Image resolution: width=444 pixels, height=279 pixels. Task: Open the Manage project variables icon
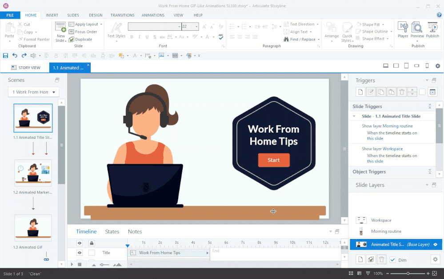coord(432,92)
